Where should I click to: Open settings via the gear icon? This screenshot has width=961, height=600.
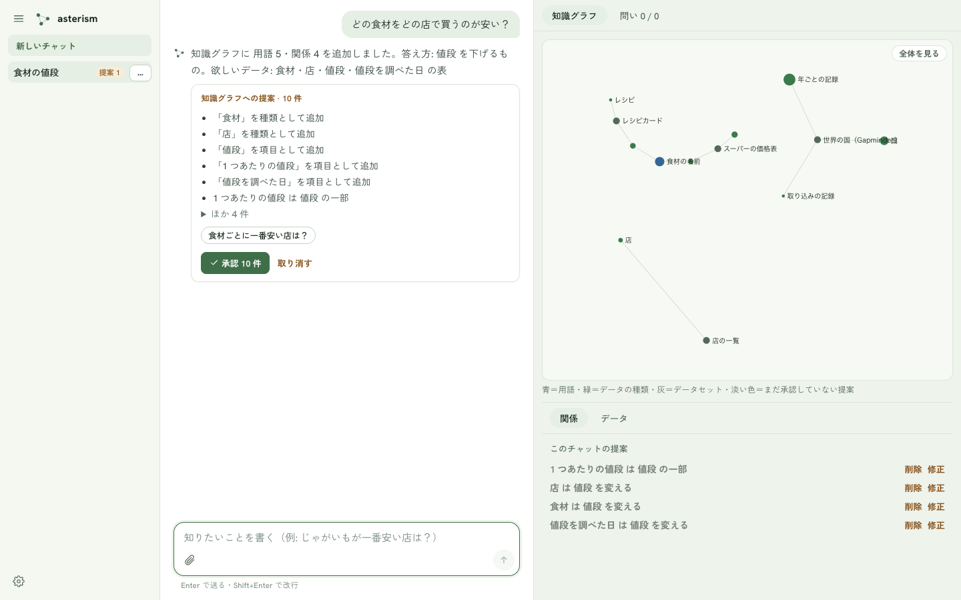click(19, 581)
